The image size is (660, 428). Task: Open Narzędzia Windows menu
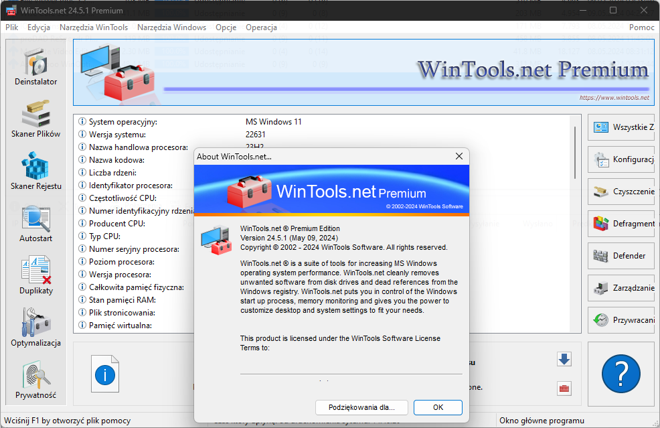click(172, 27)
